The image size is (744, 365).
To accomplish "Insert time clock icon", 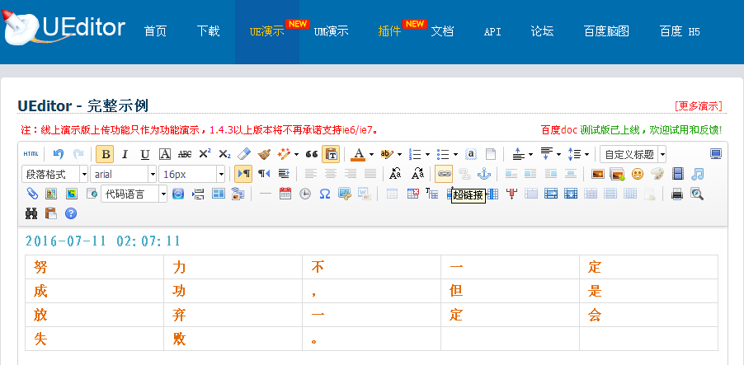I will 305,194.
